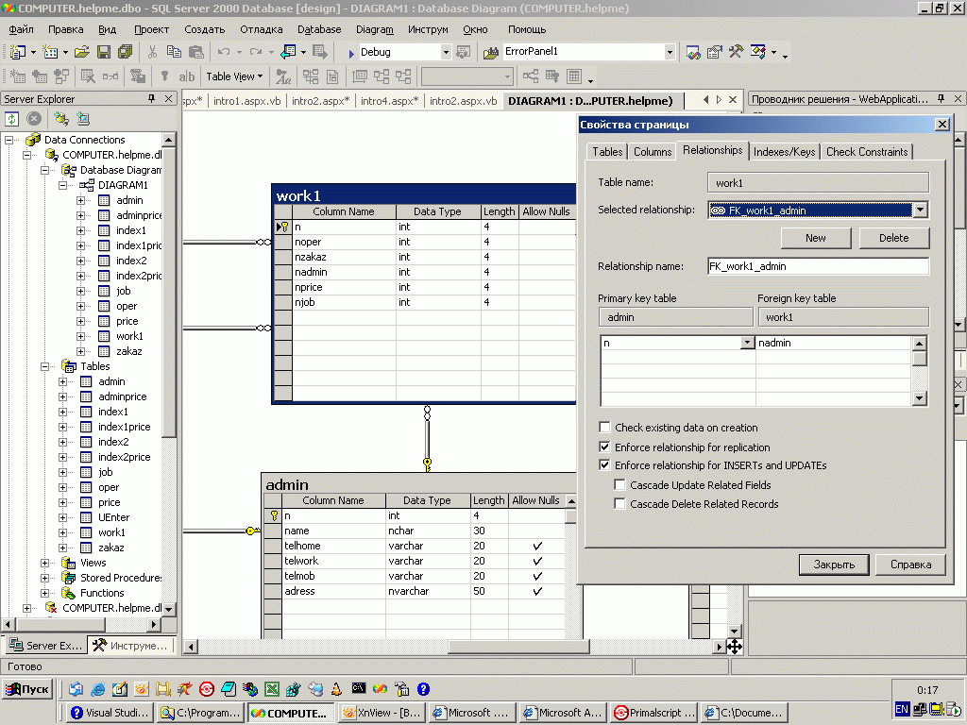Click the Relationship name input field
The height and width of the screenshot is (725, 967).
pos(818,265)
